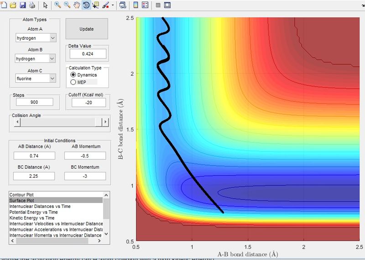Open the Atom A hydrogen dropdown
The width and height of the screenshot is (365, 260).
[x=36, y=38]
